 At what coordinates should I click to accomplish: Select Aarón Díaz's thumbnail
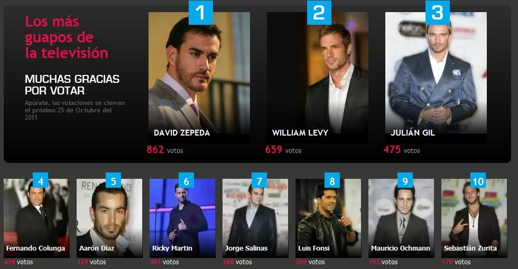(x=109, y=218)
